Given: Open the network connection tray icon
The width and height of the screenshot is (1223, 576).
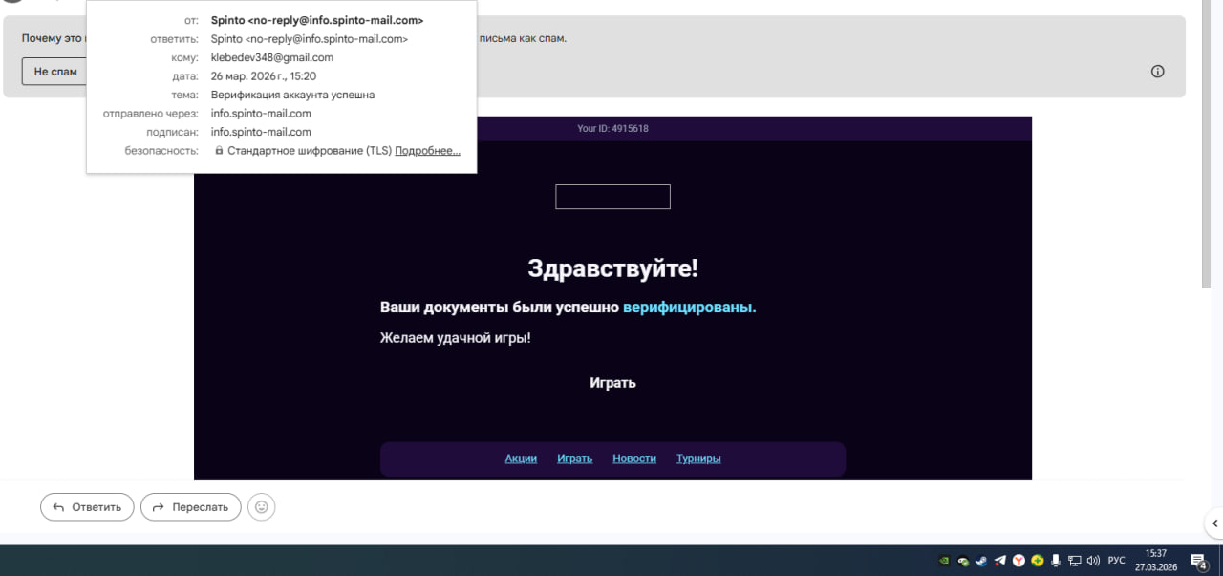Looking at the screenshot, I should [x=1074, y=561].
